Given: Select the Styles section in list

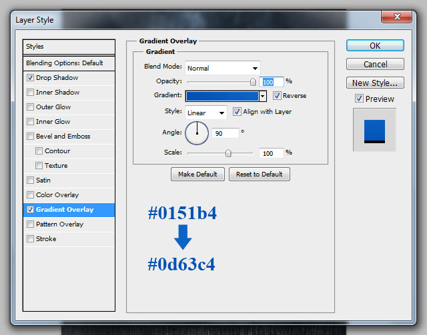Looking at the screenshot, I should [69, 47].
